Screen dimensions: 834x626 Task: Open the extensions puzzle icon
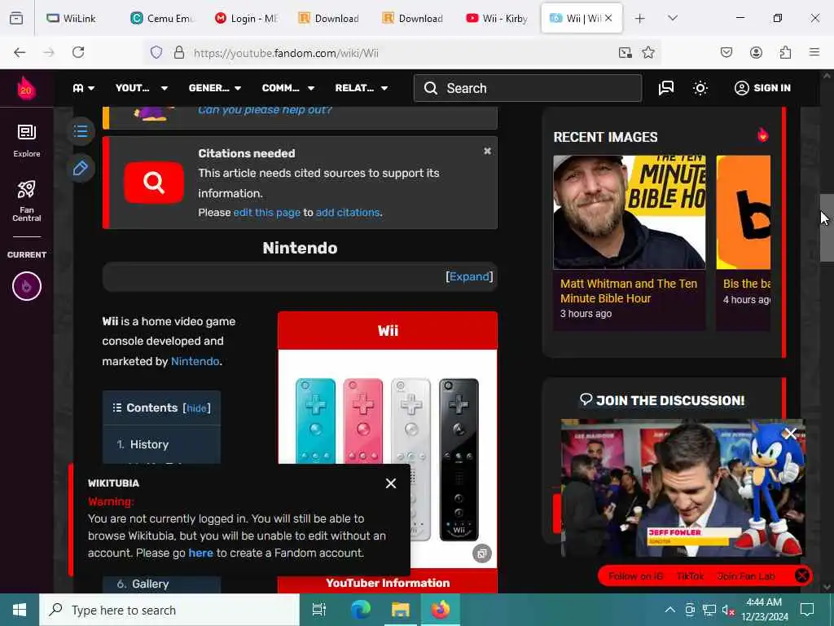pos(785,52)
